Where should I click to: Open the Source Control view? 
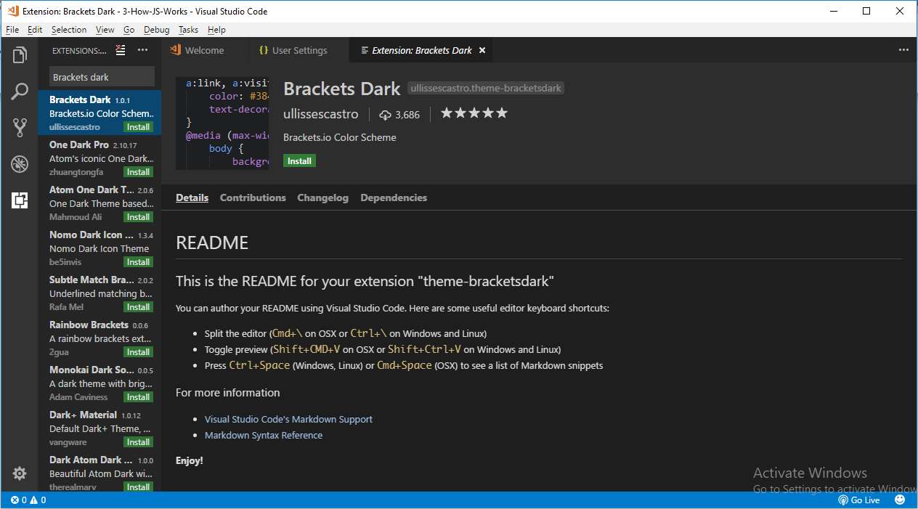pos(19,128)
